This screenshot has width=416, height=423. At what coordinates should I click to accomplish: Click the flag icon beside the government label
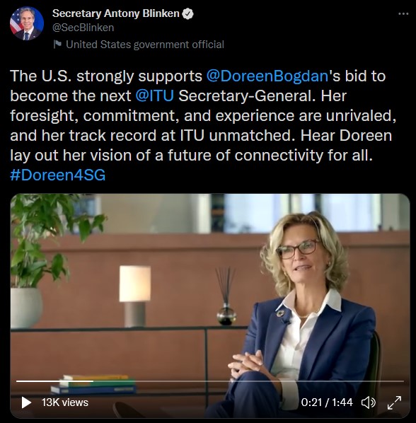(57, 45)
